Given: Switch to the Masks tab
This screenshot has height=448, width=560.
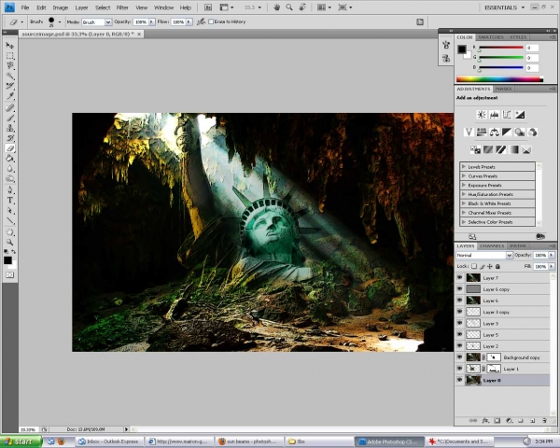Looking at the screenshot, I should click(x=503, y=89).
